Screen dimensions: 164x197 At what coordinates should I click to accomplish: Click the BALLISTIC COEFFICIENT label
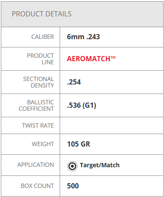[x=36, y=106]
